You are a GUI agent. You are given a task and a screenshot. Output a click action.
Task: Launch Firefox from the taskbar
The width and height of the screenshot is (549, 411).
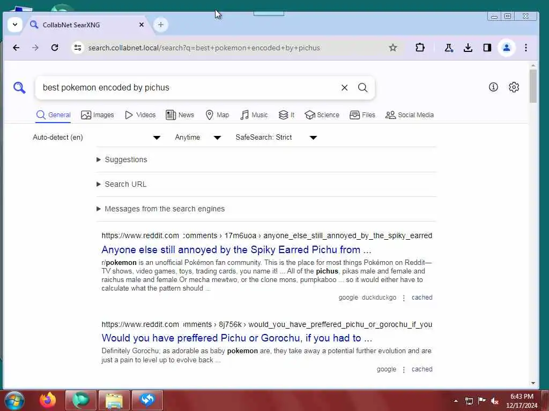(x=48, y=400)
